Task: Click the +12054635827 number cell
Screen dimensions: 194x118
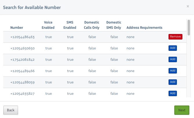Action: coord(22,94)
